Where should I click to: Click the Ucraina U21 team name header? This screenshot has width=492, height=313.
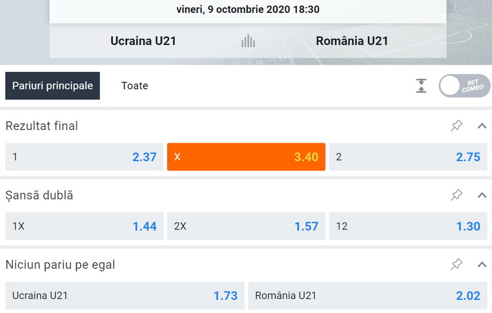143,41
